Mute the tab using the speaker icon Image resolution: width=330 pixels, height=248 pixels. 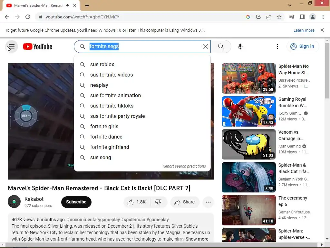[x=68, y=5]
